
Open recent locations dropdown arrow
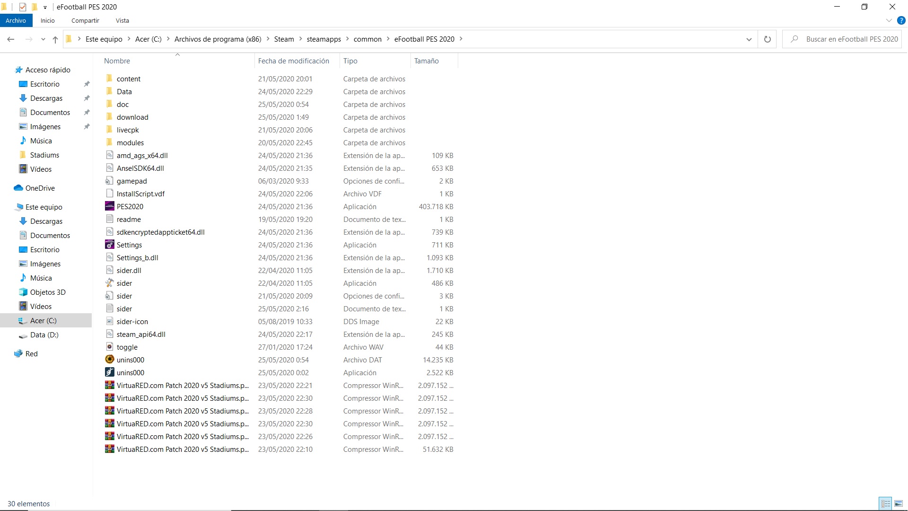(43, 39)
